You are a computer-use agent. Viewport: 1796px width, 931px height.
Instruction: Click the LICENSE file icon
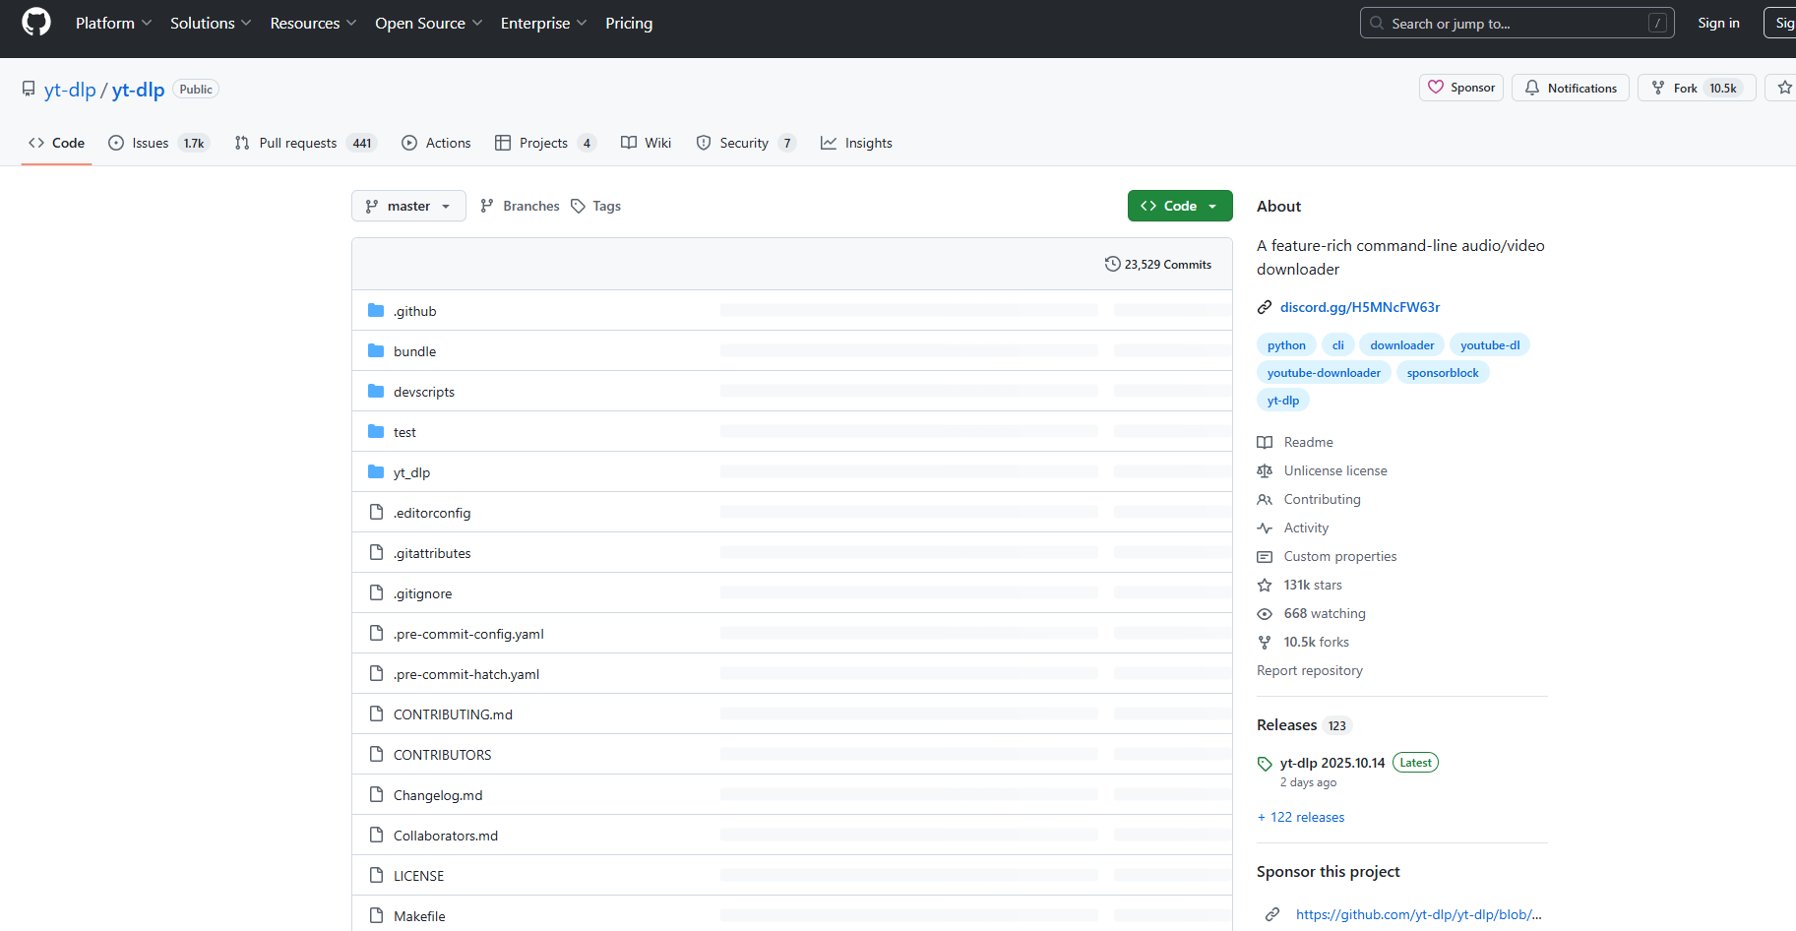(376, 876)
